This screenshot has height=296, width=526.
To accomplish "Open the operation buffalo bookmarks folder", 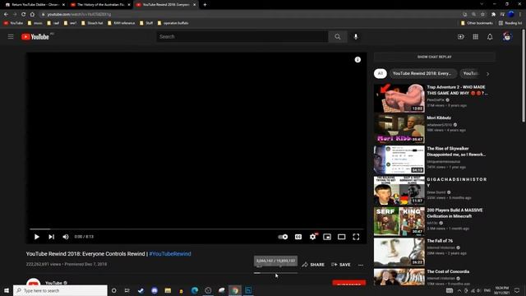I will (173, 23).
